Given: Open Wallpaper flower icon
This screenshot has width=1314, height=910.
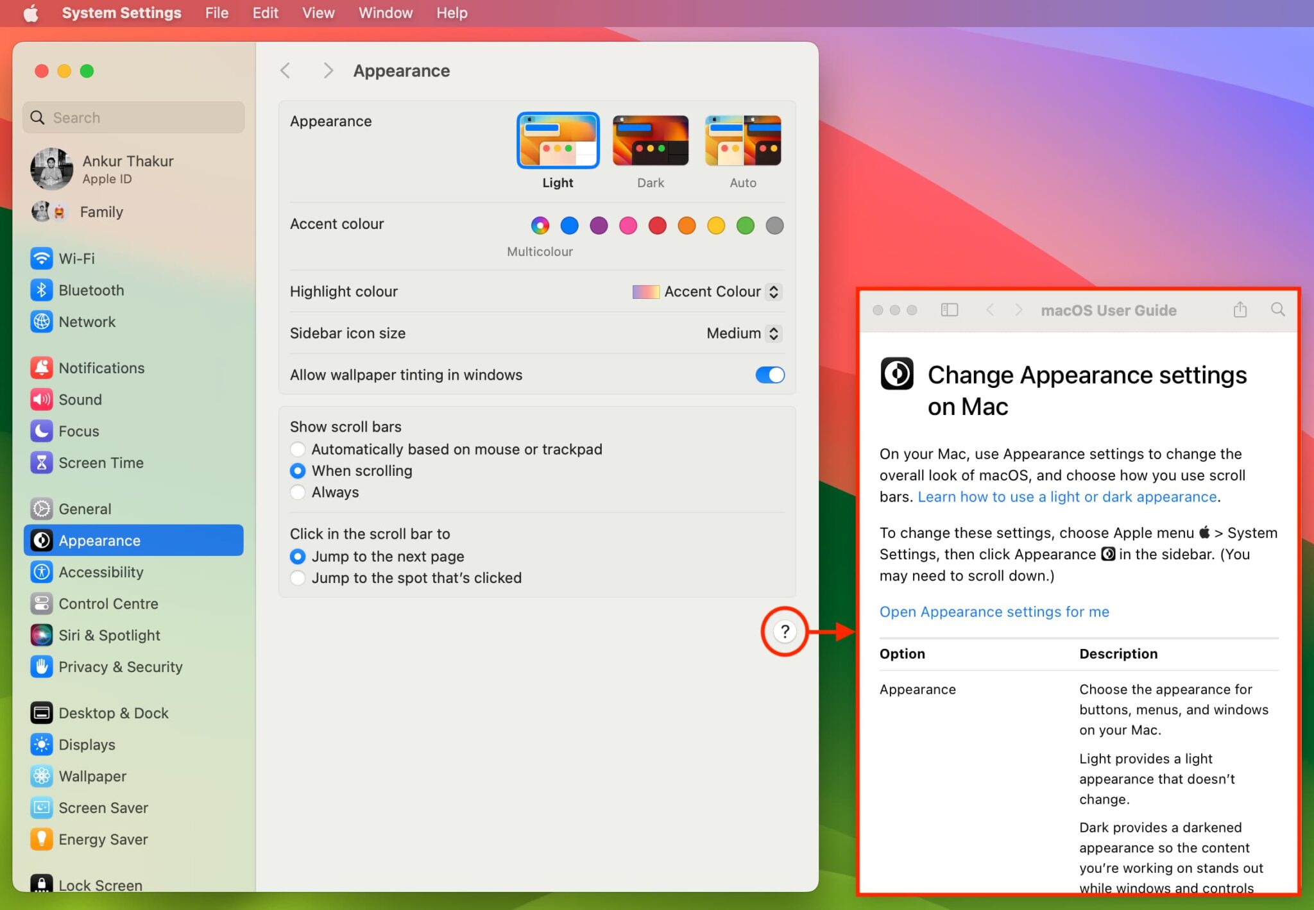Looking at the screenshot, I should click(42, 777).
